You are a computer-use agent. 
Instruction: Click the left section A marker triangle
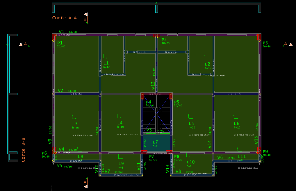click(x=21, y=44)
